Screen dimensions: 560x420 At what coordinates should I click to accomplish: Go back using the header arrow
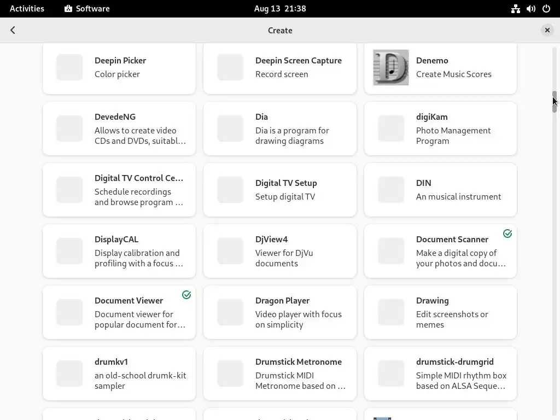13,31
